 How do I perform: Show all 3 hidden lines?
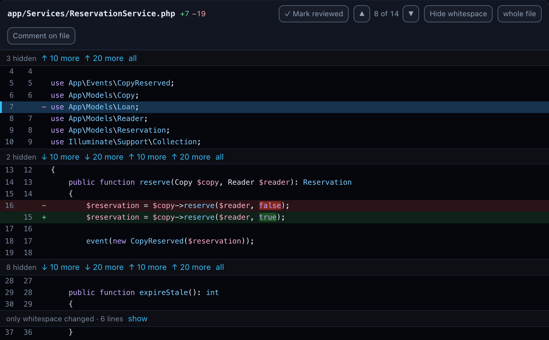pos(133,58)
